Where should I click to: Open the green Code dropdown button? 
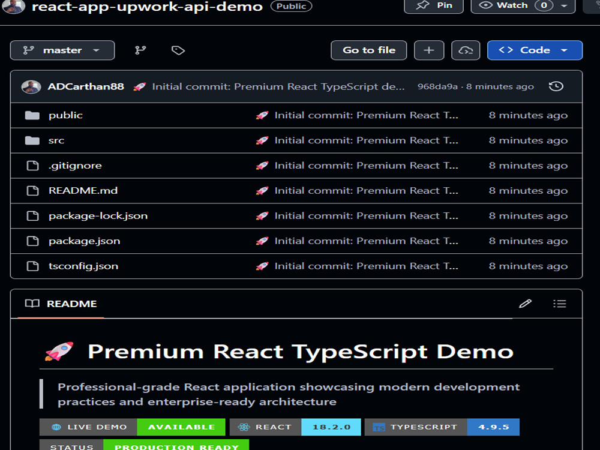[x=535, y=50]
